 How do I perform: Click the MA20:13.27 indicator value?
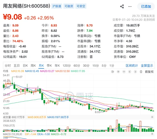(x=47, y=71)
